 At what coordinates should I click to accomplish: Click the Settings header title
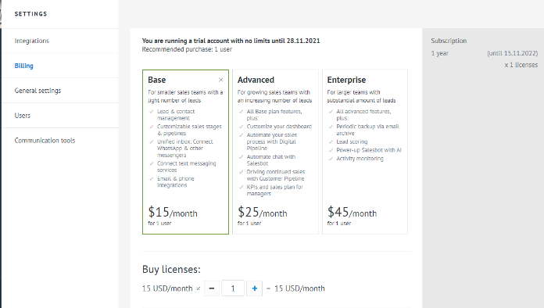(x=31, y=14)
